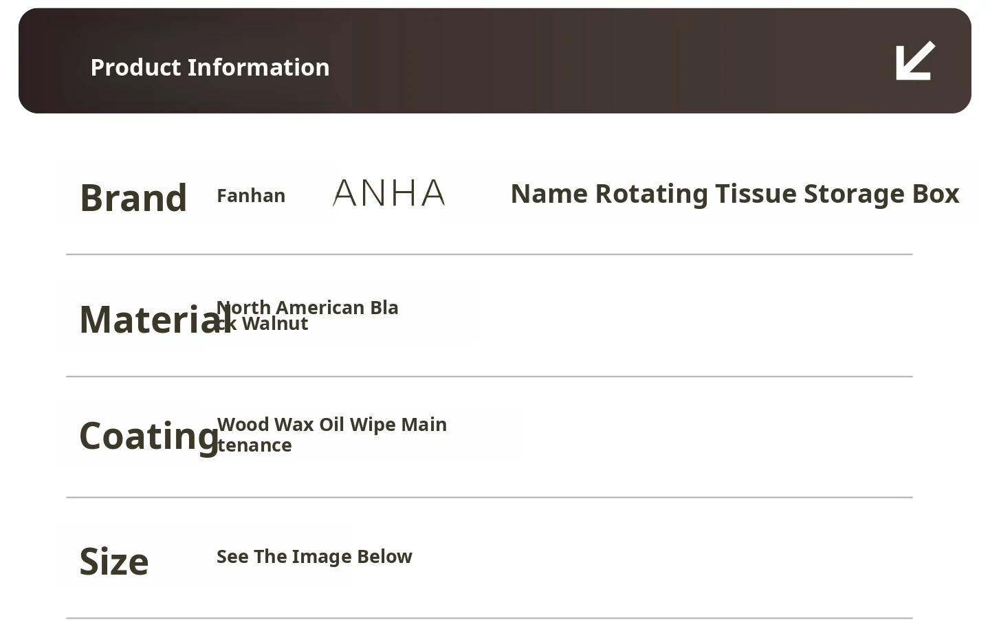This screenshot has width=990, height=642.
Task: Click the diagonal arrow icon in header
Action: click(915, 61)
